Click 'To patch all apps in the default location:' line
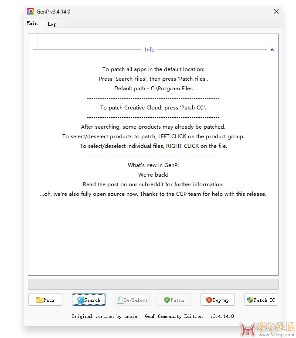Image resolution: width=296 pixels, height=338 pixels. (153, 69)
